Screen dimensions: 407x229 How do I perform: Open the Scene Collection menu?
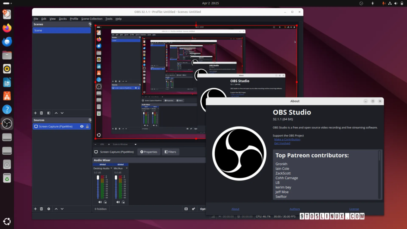tap(92, 19)
